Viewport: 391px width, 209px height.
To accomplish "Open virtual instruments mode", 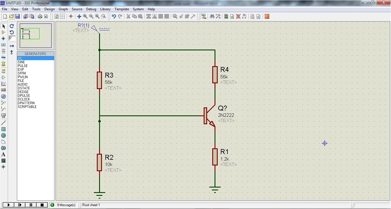I will point(3,115).
